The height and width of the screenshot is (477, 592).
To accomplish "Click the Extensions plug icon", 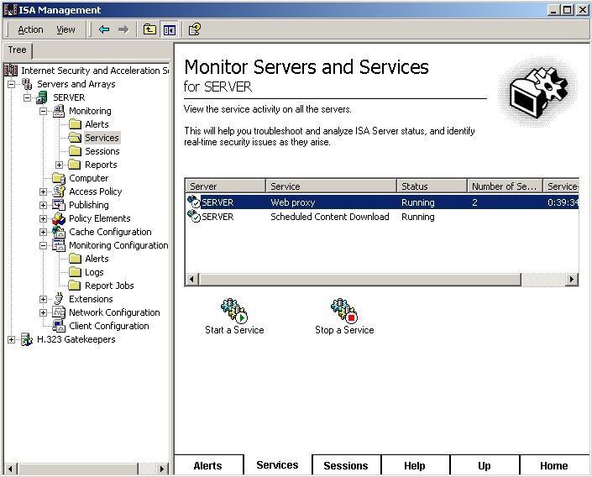I will tap(59, 299).
